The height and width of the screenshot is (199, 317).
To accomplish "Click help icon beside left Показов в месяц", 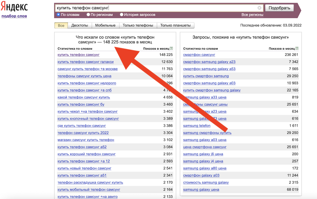I will pos(172,48).
